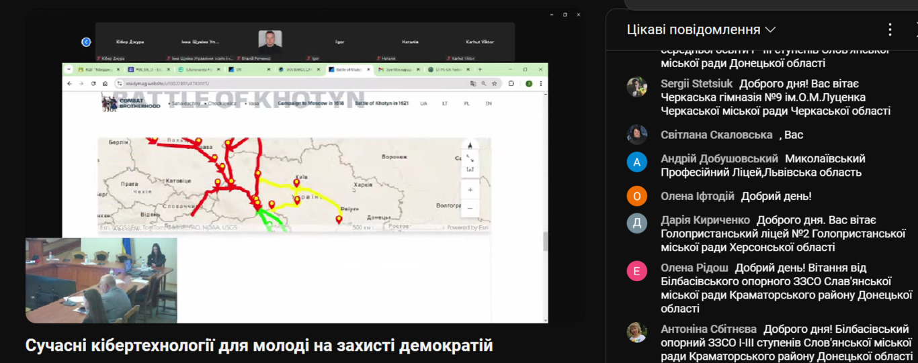Open Андрій Добушовський's blue A avatar
Image resolution: width=918 pixels, height=363 pixels.
tap(636, 162)
